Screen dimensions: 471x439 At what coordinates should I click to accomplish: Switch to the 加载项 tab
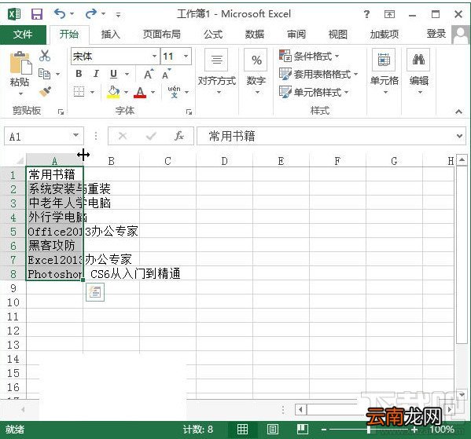click(x=385, y=35)
